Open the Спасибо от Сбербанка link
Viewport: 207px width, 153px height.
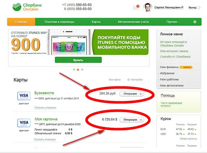pos(175,57)
